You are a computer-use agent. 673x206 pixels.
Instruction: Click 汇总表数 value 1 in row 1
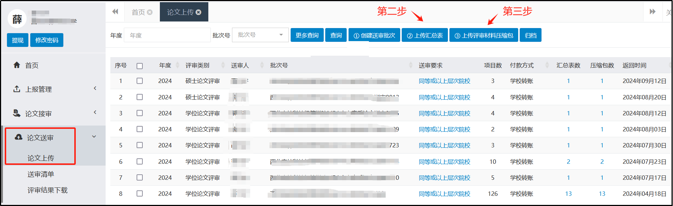click(x=568, y=81)
